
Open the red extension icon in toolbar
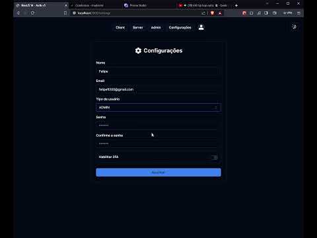click(244, 13)
